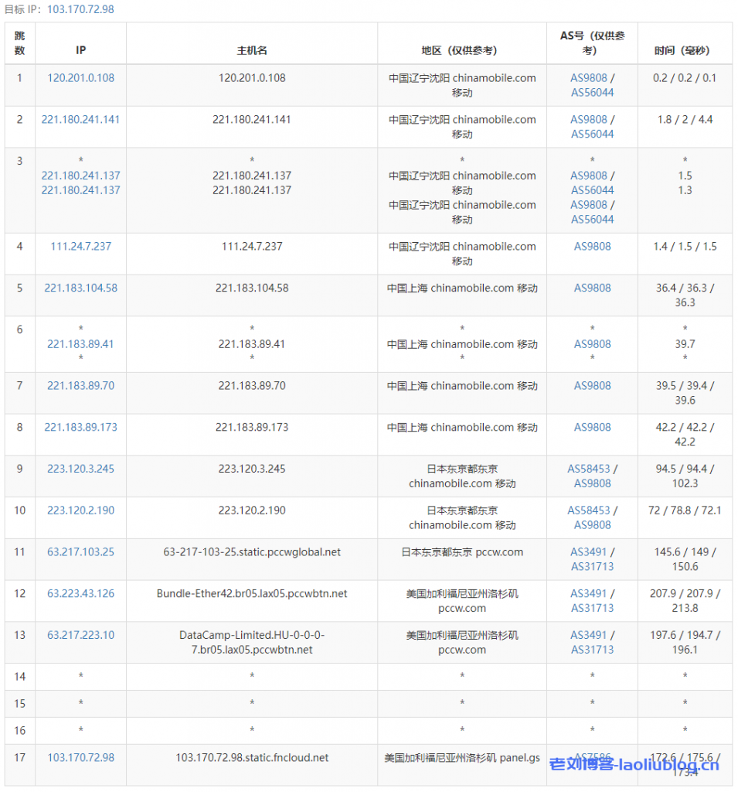Viewport: 738px width, 792px height.
Task: Open final hop IP link 103.170.72.98
Action: point(80,757)
